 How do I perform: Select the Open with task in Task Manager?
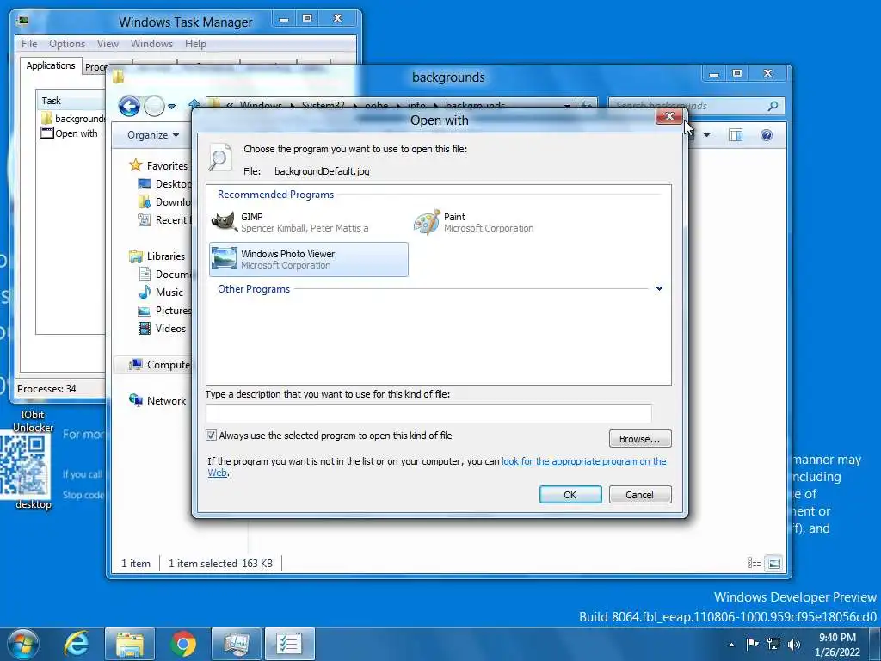(x=70, y=133)
